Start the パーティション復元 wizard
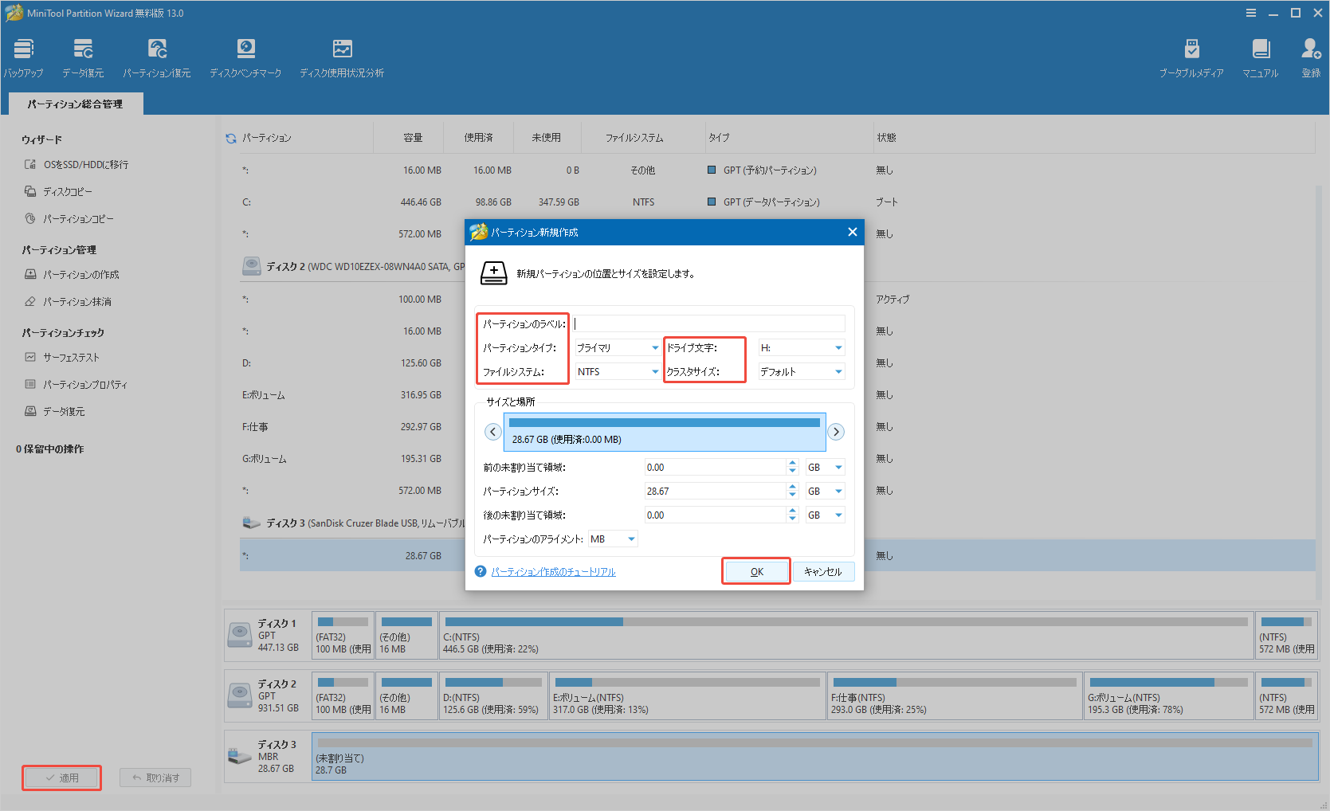Screen dimensions: 1330x811 (x=157, y=56)
